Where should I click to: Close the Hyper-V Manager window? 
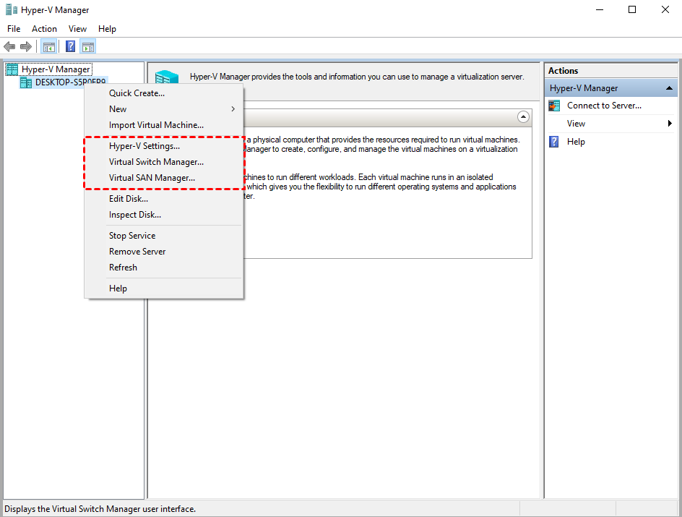[x=665, y=9]
